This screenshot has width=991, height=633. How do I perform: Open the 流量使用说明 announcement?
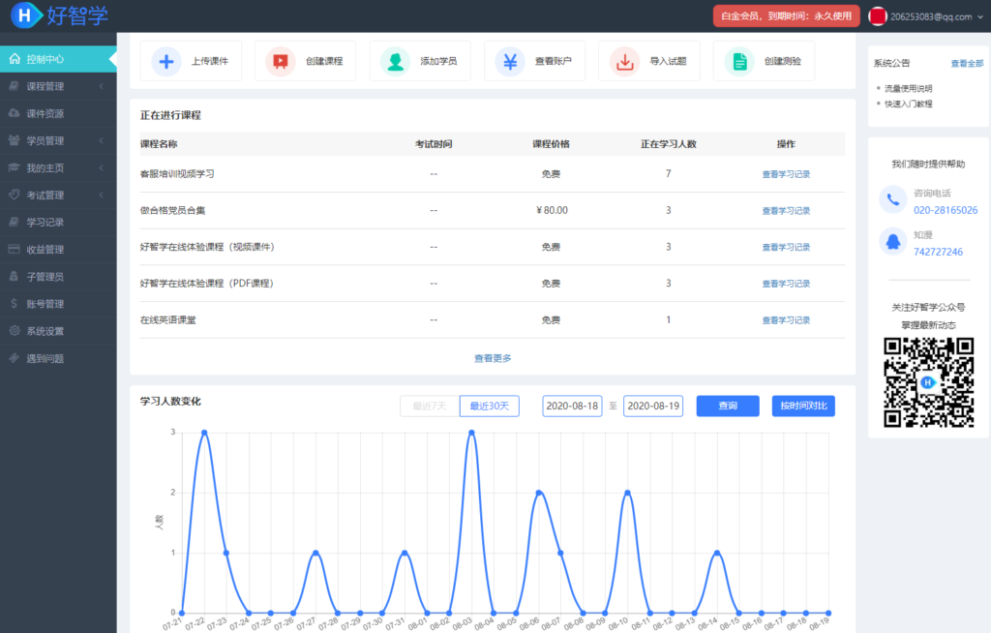[908, 88]
